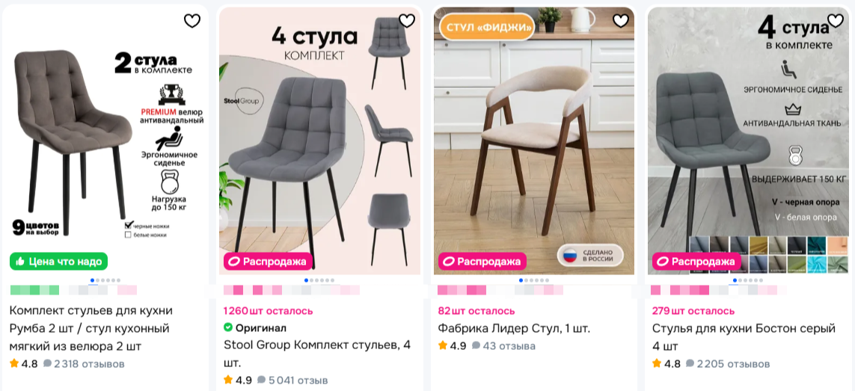Open 5 041 отзыв reviews link

pos(298,380)
